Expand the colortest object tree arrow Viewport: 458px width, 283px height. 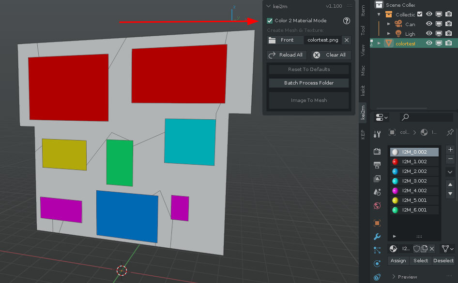379,43
